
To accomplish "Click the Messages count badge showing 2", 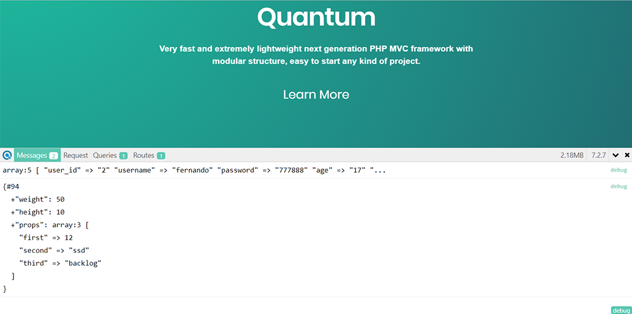I will coord(54,155).
